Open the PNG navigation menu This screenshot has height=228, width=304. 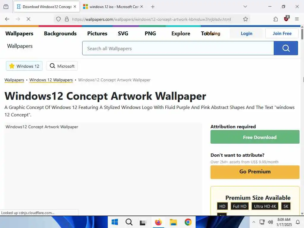pos(151,34)
